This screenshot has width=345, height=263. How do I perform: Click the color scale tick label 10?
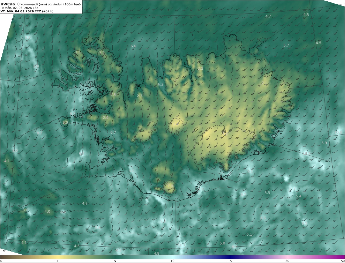[172, 261]
